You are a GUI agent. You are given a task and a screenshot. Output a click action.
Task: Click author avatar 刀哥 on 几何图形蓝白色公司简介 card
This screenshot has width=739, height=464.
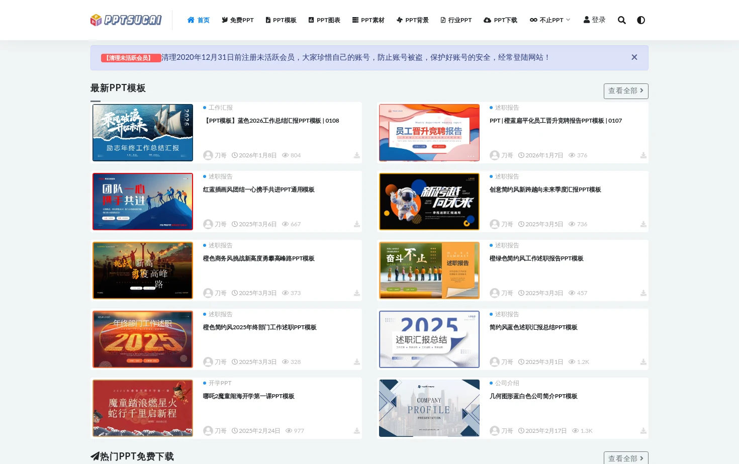(495, 431)
